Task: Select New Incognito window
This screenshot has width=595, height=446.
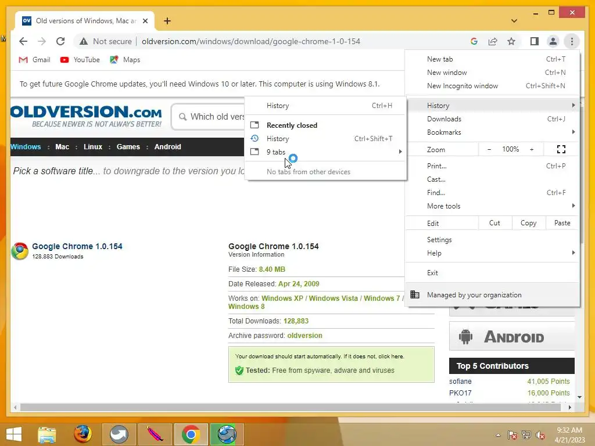Action: [x=492, y=86]
